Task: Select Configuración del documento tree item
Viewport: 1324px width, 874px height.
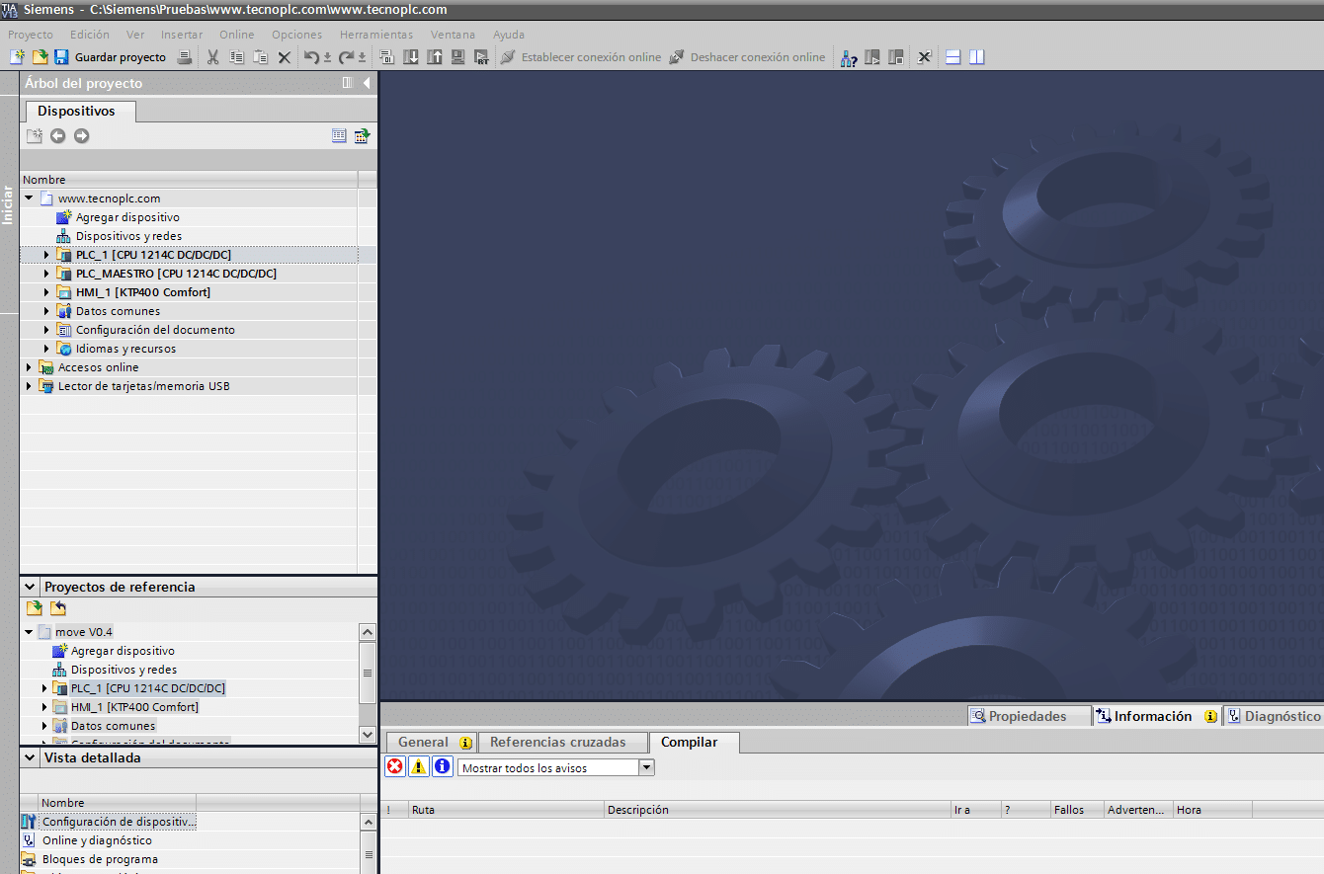Action: [155, 330]
